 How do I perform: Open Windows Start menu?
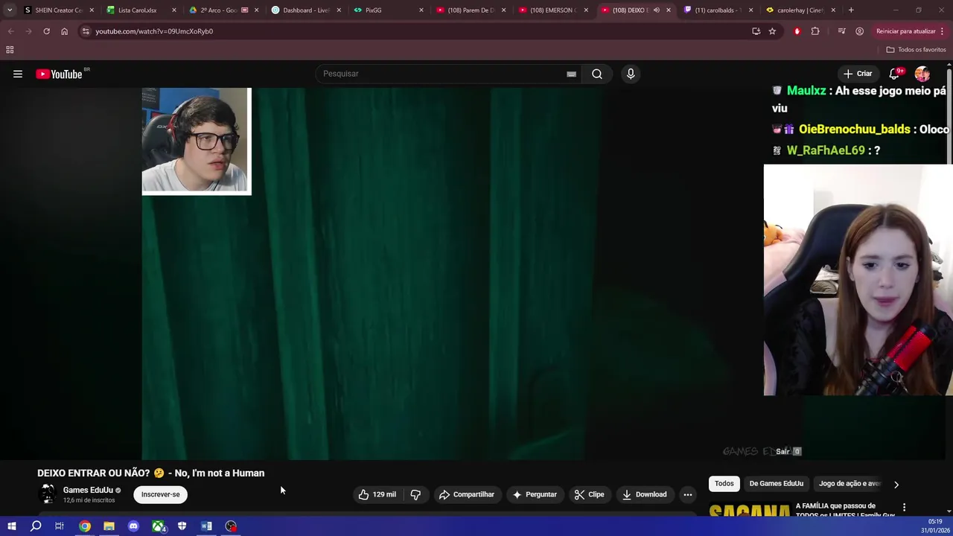(11, 526)
